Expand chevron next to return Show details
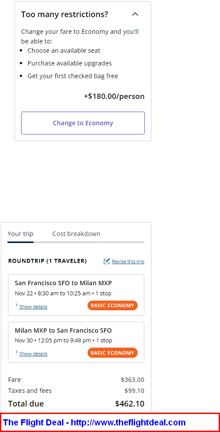Screen dimensions: 220x432 tap(17, 352)
